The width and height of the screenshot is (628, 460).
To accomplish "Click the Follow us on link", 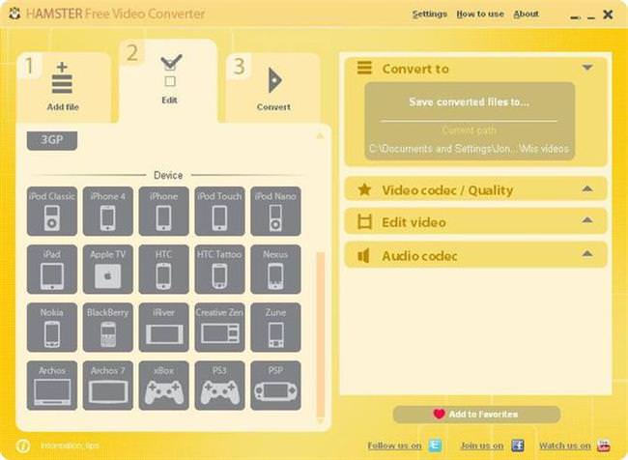I will 394,446.
